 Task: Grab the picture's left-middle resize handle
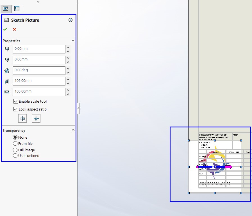pos(189,167)
